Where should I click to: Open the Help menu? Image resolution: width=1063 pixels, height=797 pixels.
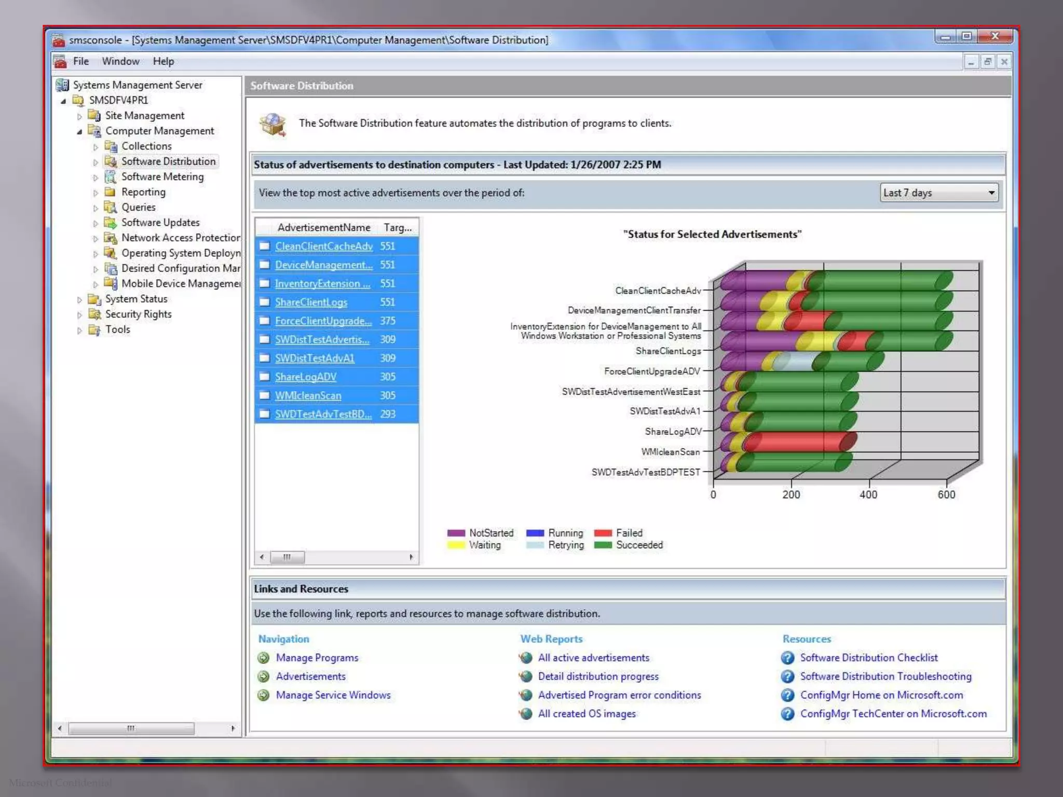pos(163,61)
